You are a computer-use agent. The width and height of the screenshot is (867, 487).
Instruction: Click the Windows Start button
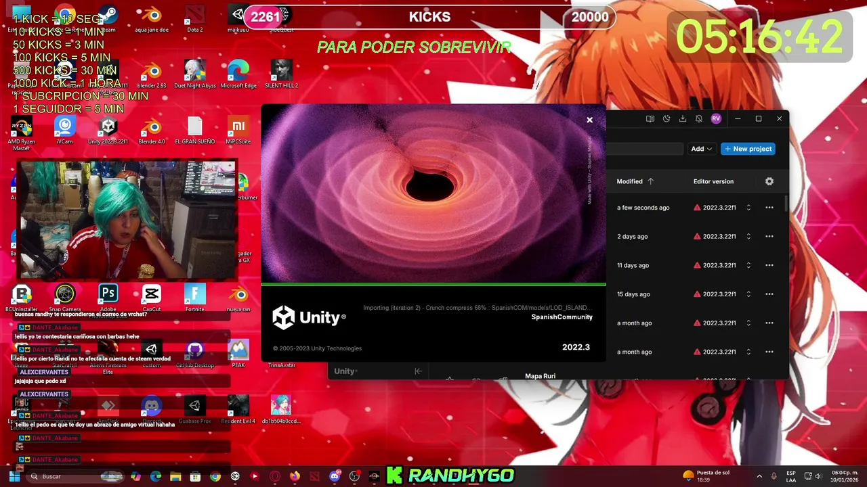coord(14,476)
